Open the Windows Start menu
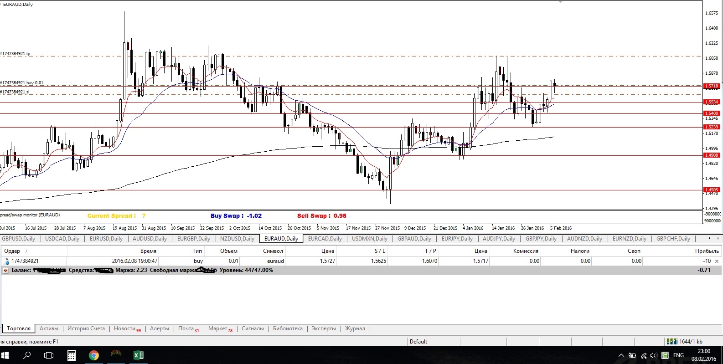This screenshot has width=723, height=364. (5, 355)
